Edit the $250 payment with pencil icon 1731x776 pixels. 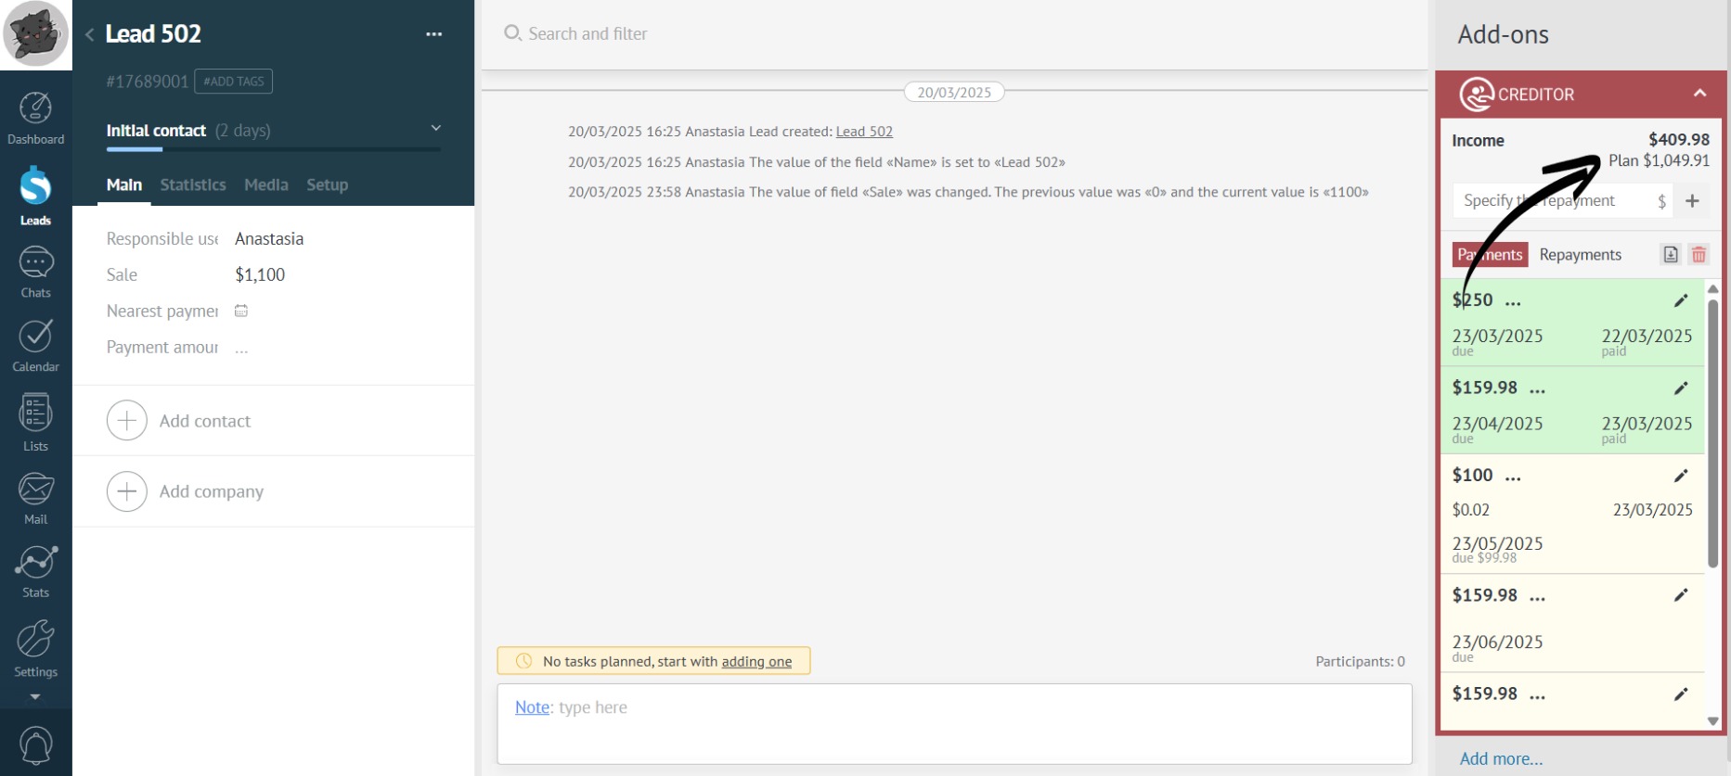pyautogui.click(x=1680, y=300)
